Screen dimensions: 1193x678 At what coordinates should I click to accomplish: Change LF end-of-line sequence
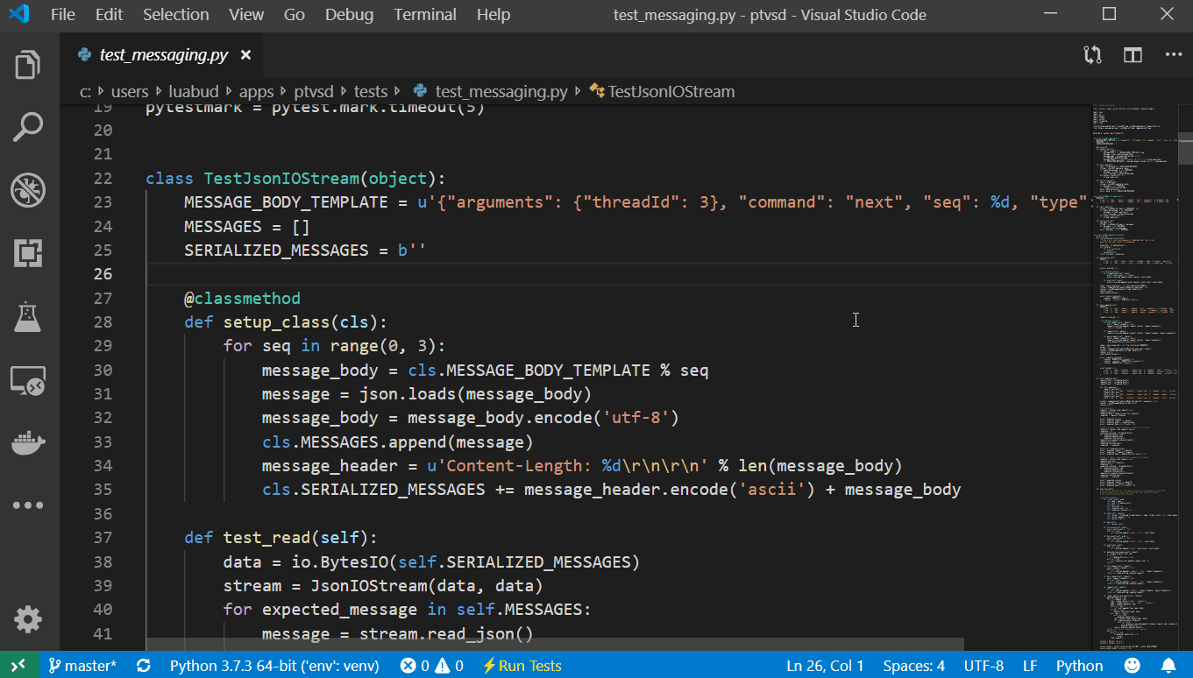[x=1030, y=666]
